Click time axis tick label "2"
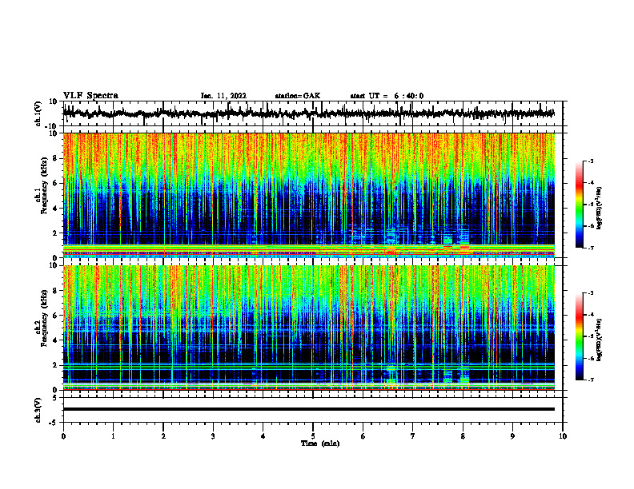Viewport: 634px width, 489px height. 163,436
